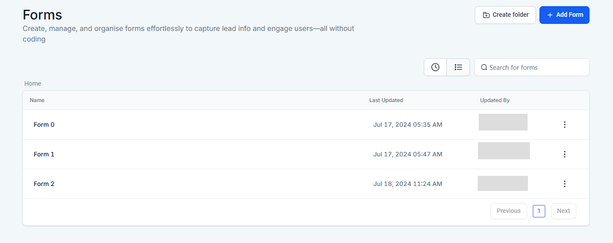Click the Previous pagination button
This screenshot has width=613, height=243.
tap(508, 211)
